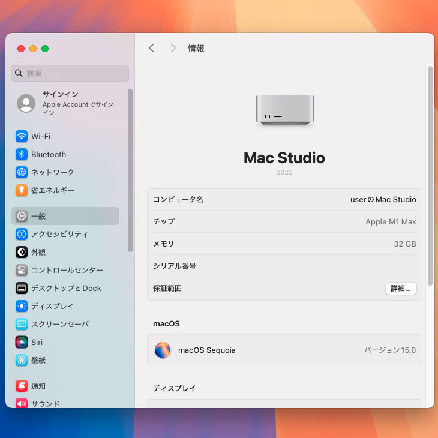Go forward with the right chevron
The image size is (438, 438).
173,48
